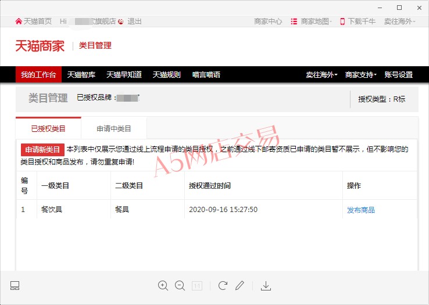
Task: Open 喵言喵语 menu item
Action: [206, 74]
